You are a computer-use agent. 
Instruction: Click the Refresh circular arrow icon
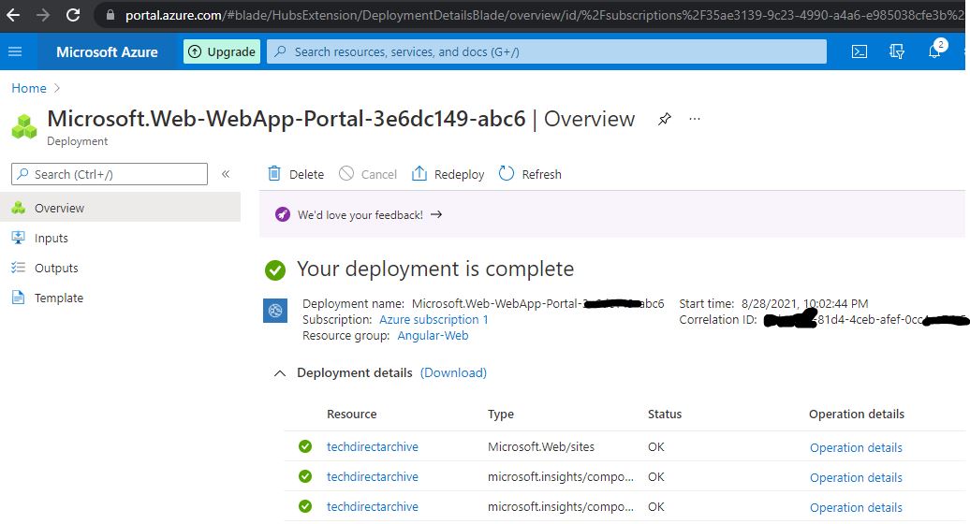pyautogui.click(x=507, y=174)
